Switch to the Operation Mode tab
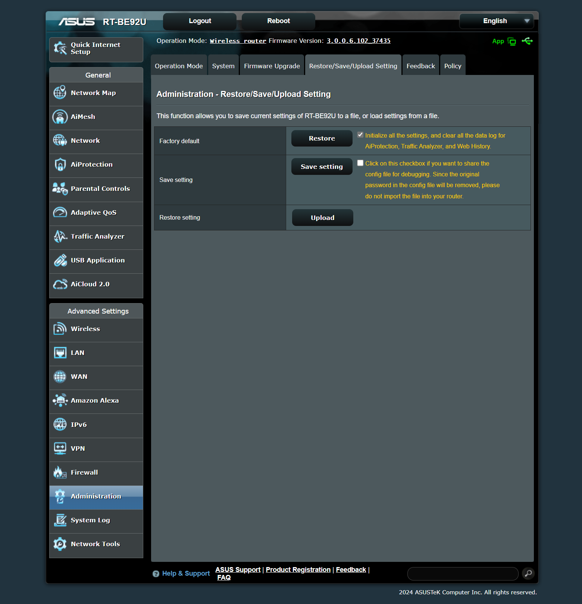The height and width of the screenshot is (604, 582). point(179,66)
